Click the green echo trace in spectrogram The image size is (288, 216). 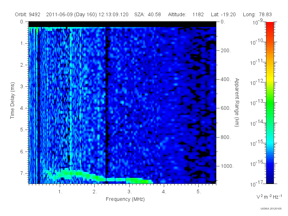pyautogui.click(x=99, y=176)
